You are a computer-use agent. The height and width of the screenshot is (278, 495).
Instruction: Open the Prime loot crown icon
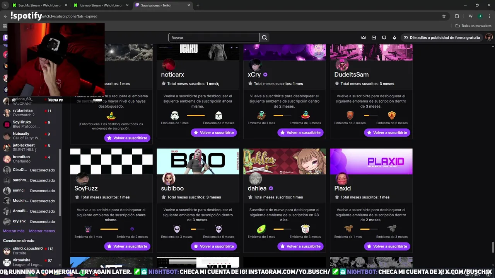(364, 37)
